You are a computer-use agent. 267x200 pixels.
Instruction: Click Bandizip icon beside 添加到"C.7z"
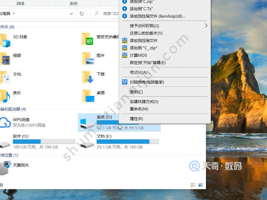coord(125,8)
